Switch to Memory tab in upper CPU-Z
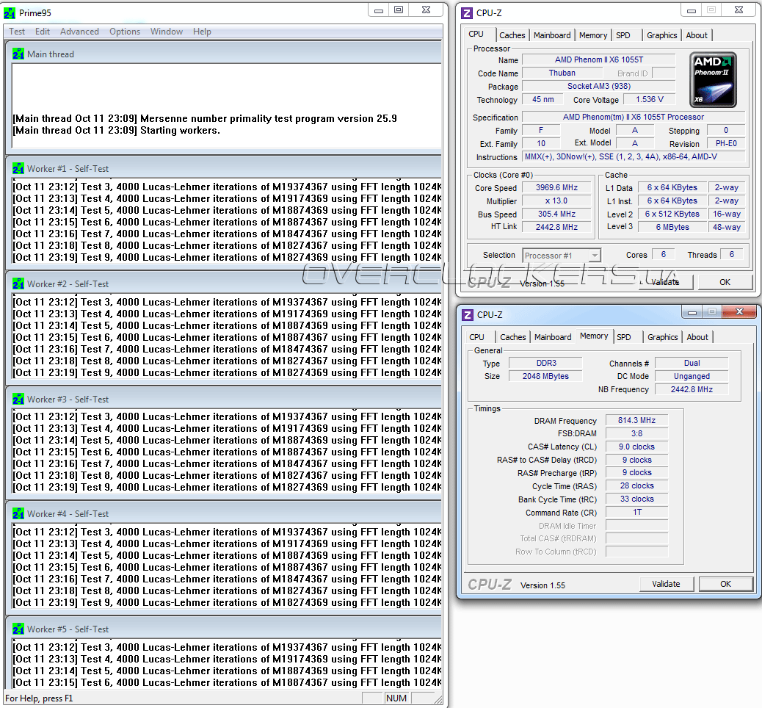The width and height of the screenshot is (762, 708). (593, 35)
